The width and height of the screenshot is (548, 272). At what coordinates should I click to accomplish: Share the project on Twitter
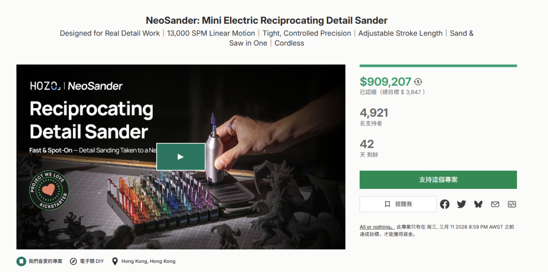point(461,204)
